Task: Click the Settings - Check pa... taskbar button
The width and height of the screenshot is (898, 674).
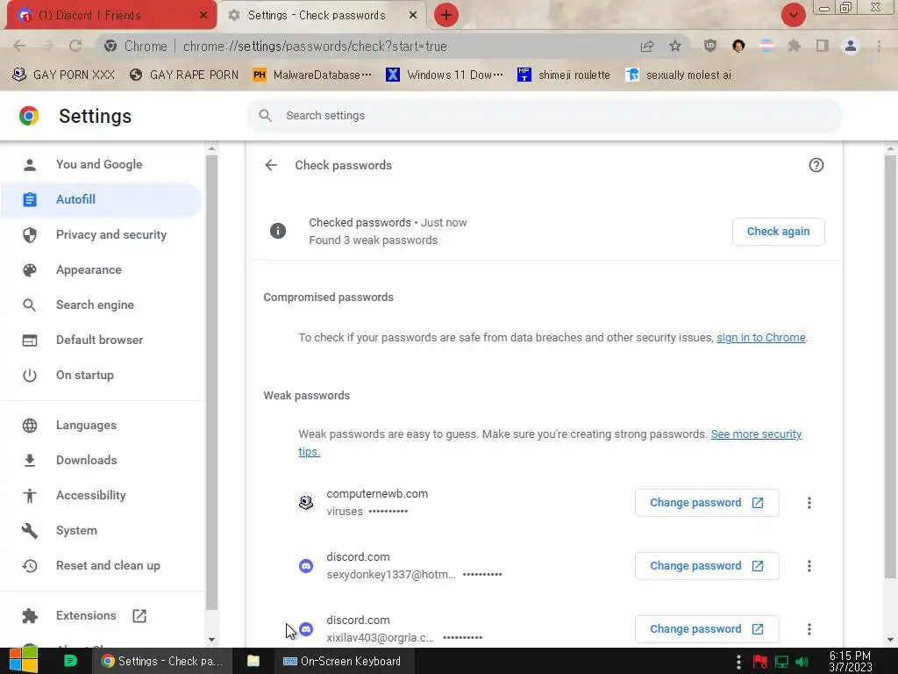Action: [162, 661]
